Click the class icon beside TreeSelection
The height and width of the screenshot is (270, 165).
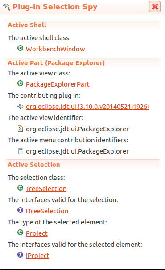coord(21,188)
